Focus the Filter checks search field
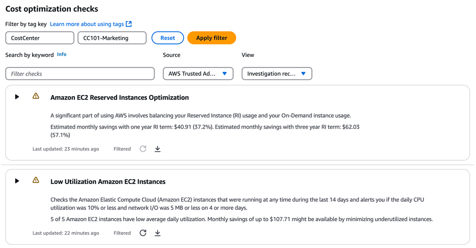Image resolution: width=476 pixels, height=248 pixels. 80,74
